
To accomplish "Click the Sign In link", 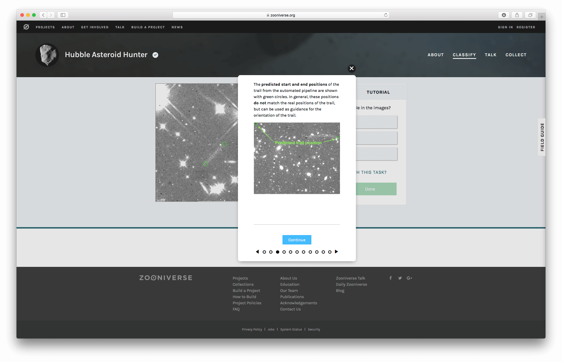I will tap(505, 27).
